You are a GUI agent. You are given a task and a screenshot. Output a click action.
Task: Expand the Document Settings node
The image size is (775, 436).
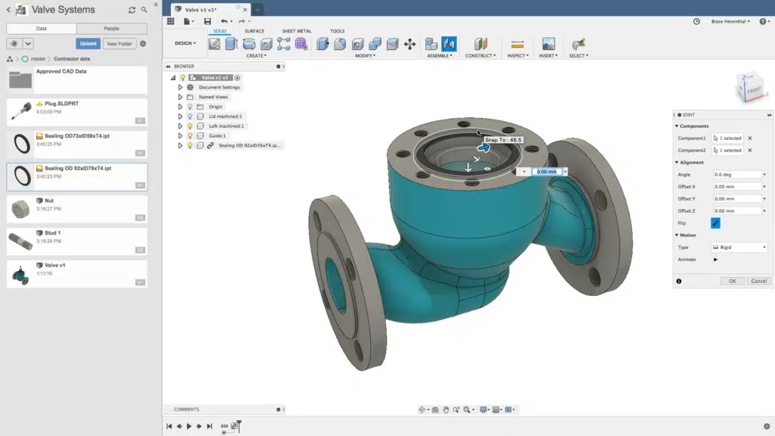[x=181, y=87]
